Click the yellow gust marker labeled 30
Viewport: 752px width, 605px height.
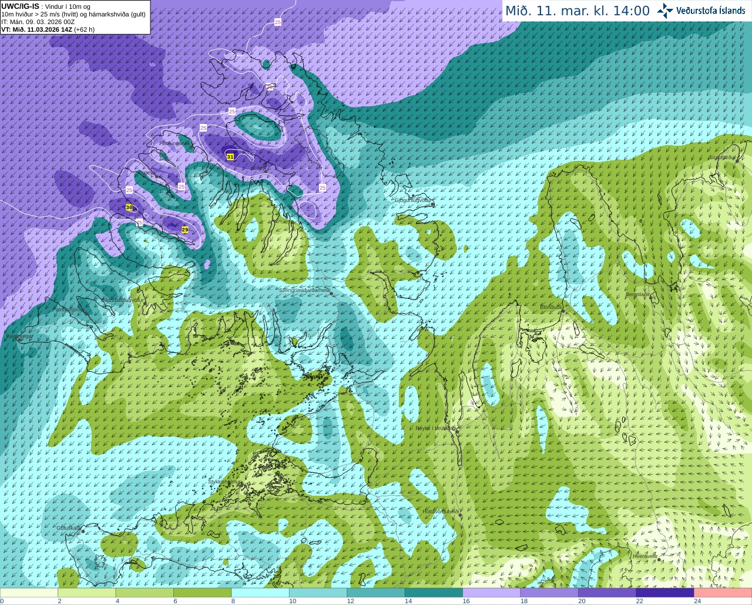tap(129, 207)
